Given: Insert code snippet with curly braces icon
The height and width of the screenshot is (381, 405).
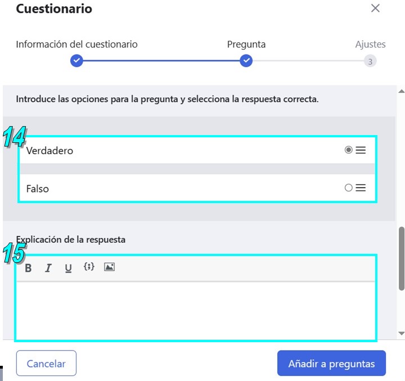Looking at the screenshot, I should pos(89,267).
